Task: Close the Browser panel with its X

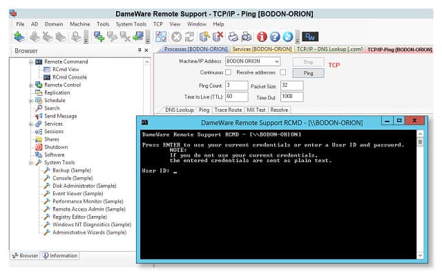Action: [146, 50]
